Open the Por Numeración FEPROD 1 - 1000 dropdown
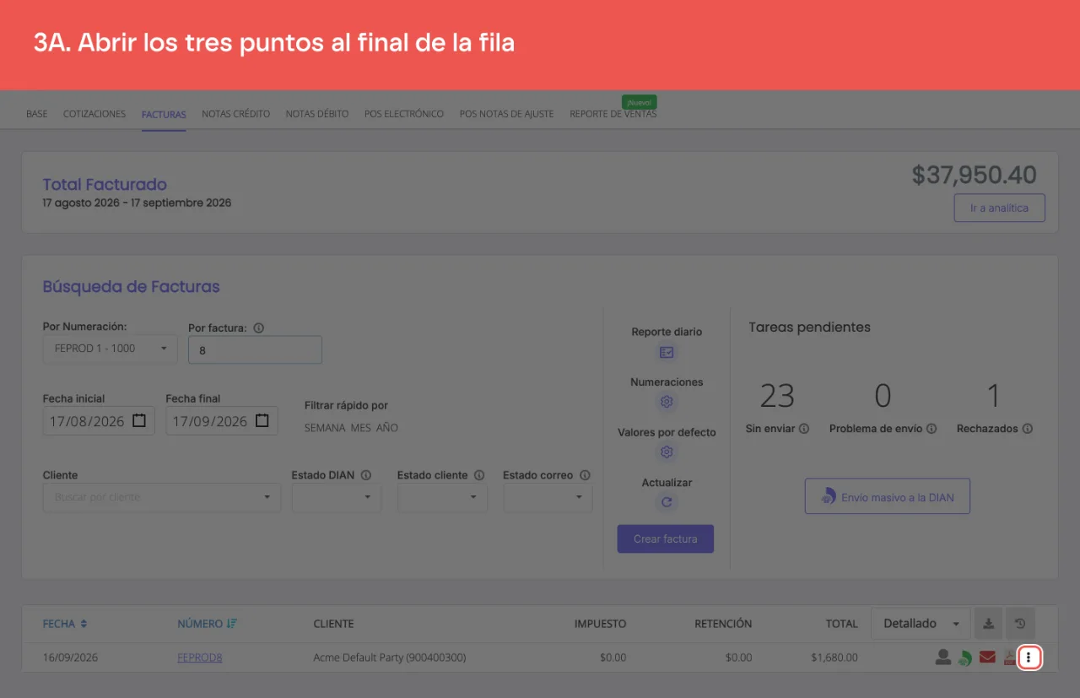Viewport: 1080px width, 698px height. pos(110,349)
